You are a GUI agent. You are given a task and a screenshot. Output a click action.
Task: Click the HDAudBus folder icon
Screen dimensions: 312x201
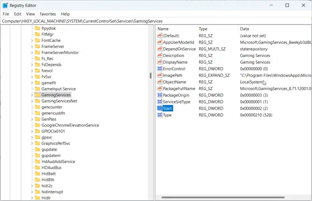point(37,168)
